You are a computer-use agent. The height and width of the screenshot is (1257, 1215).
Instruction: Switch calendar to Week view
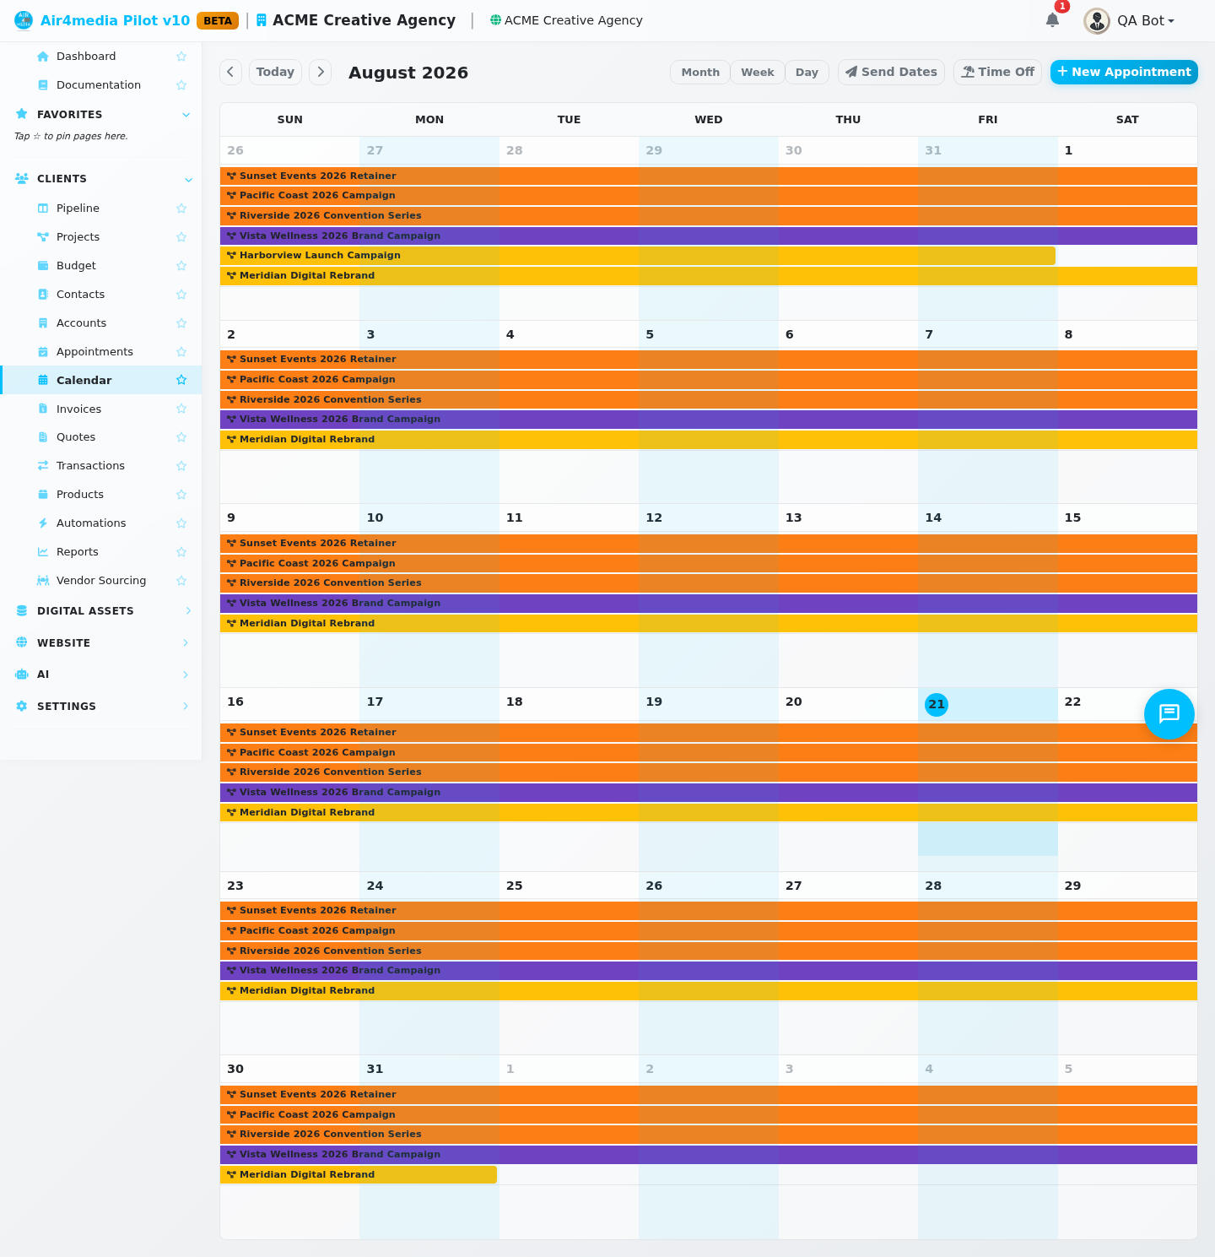coord(758,72)
